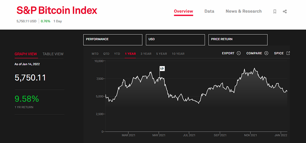Image resolution: width=306 pixels, height=143 pixels.
Task: Click the 5,750.11 USD header value
Action: coord(27,21)
